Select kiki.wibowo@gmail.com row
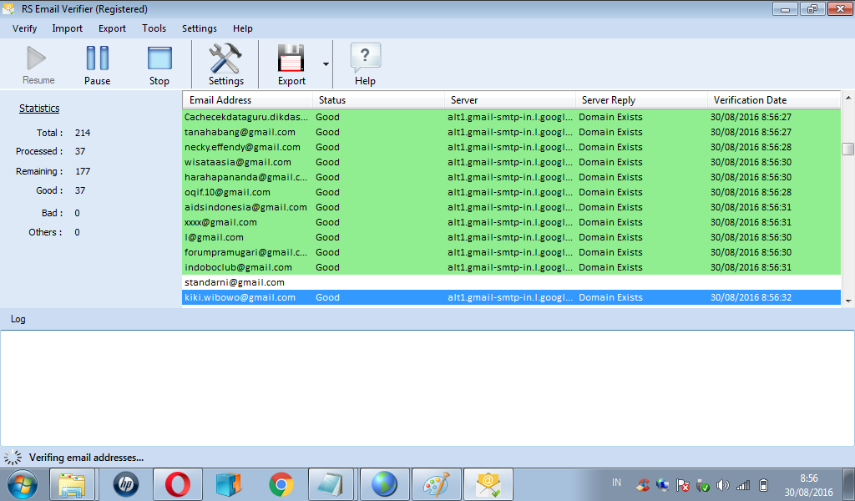Screen dimensions: 855x501 point(511,297)
